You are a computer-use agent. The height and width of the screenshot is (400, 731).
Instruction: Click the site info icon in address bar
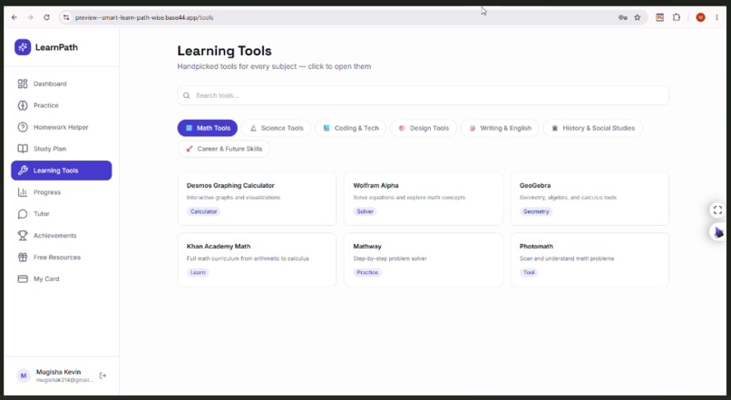point(66,18)
